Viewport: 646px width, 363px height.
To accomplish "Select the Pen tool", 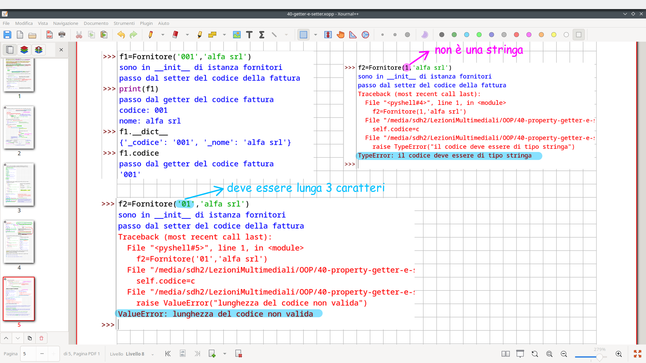I will [150, 35].
